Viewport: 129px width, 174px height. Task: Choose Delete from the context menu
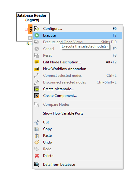tap(78, 156)
